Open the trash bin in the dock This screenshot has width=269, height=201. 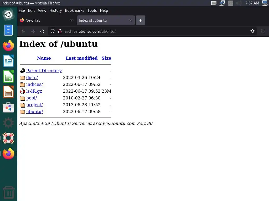[x=9, y=192]
